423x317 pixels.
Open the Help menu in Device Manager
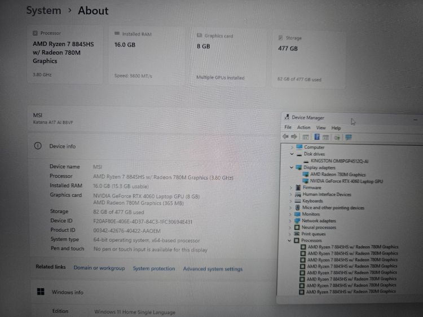[336, 128]
